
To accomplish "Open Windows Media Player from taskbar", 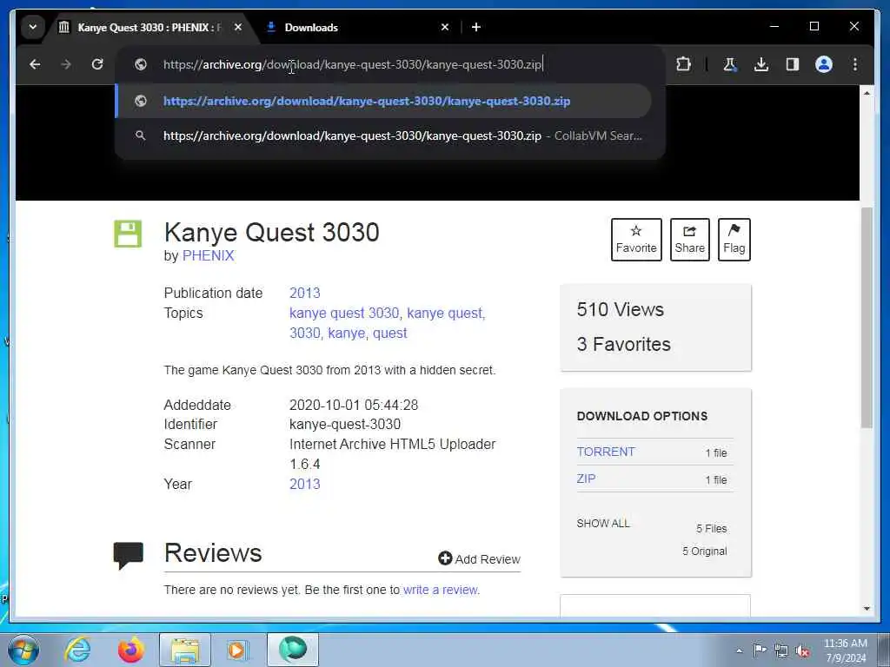I will pos(236,650).
